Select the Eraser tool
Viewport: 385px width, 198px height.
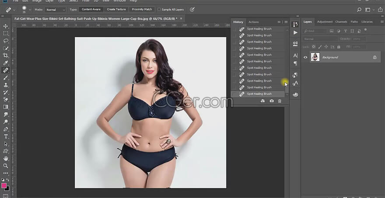(6, 99)
